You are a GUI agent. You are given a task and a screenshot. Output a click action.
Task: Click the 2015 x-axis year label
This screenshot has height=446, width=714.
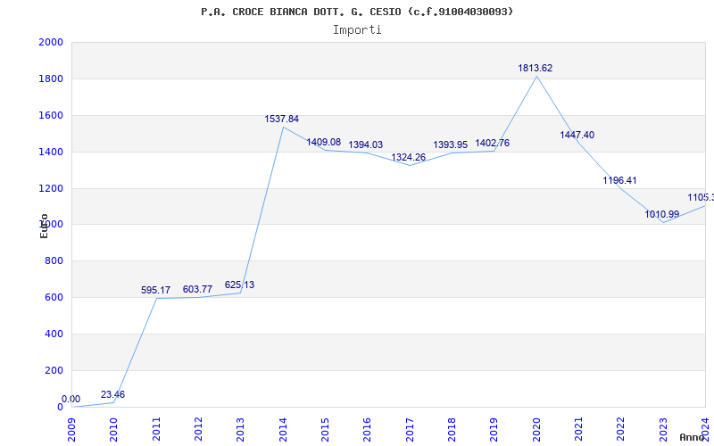pyautogui.click(x=325, y=429)
